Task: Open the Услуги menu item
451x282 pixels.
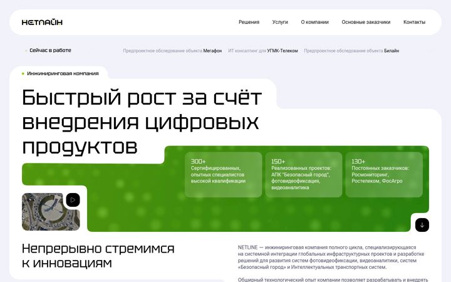Action: 280,22
